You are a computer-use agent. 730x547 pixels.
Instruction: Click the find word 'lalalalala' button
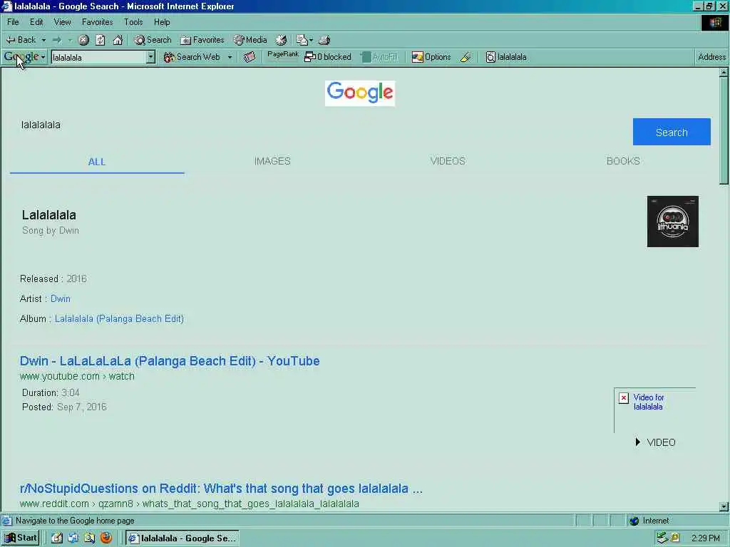tap(506, 57)
